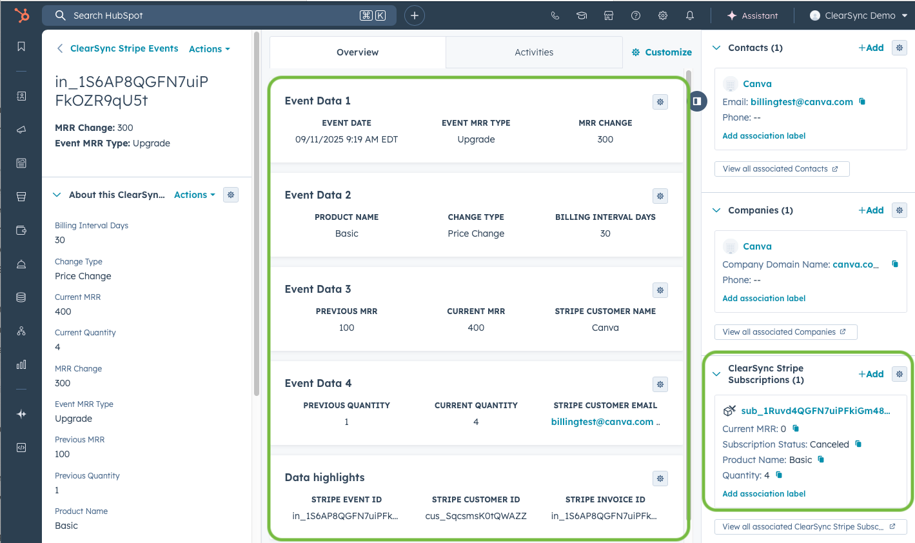
Task: Select the Overview tab
Action: pos(358,52)
